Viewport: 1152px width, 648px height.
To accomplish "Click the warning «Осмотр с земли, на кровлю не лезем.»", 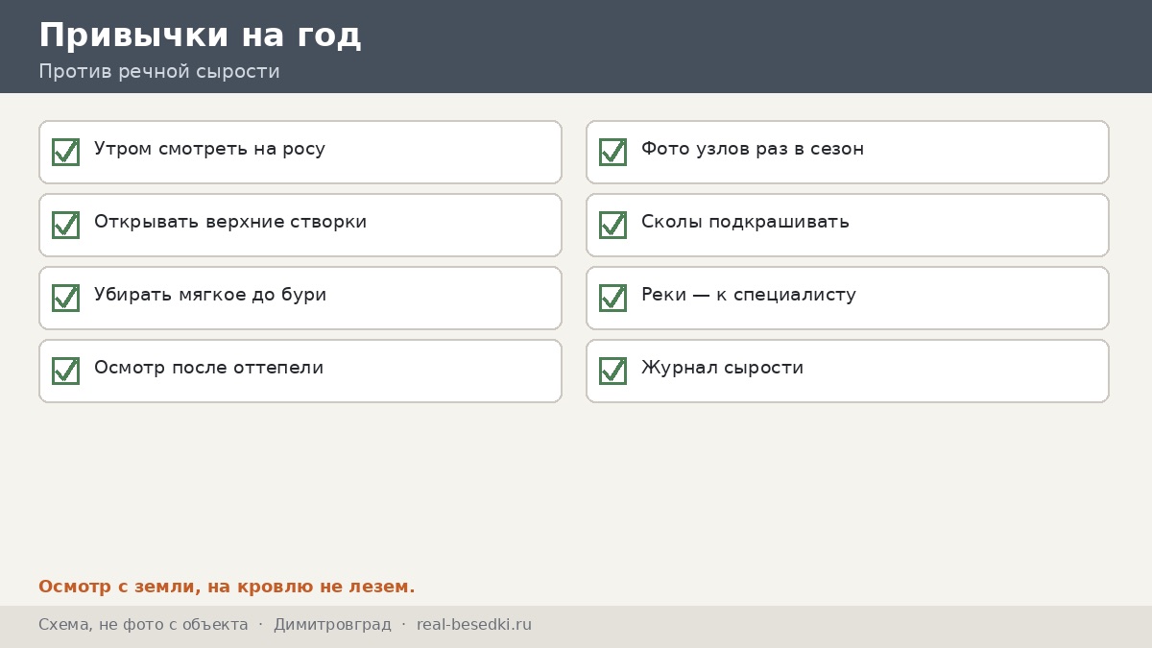I will tap(227, 587).
